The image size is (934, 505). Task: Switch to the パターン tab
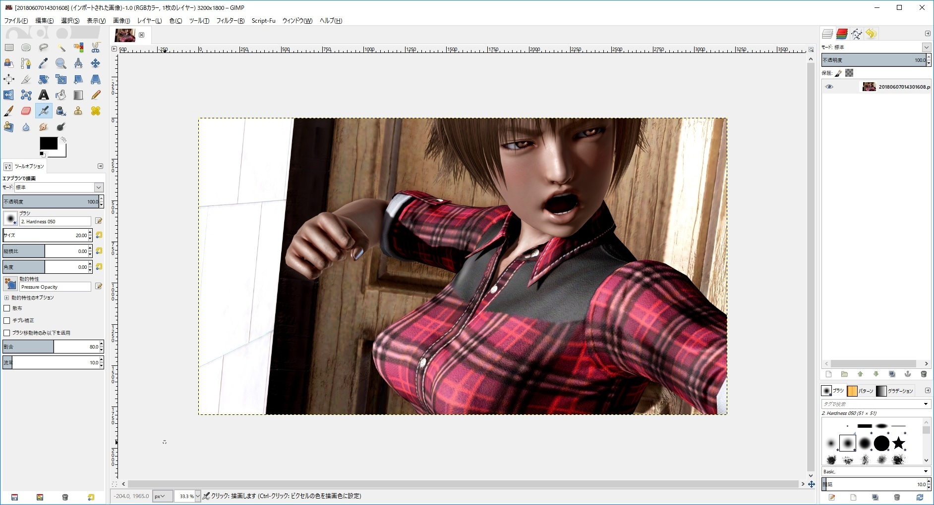pos(861,391)
